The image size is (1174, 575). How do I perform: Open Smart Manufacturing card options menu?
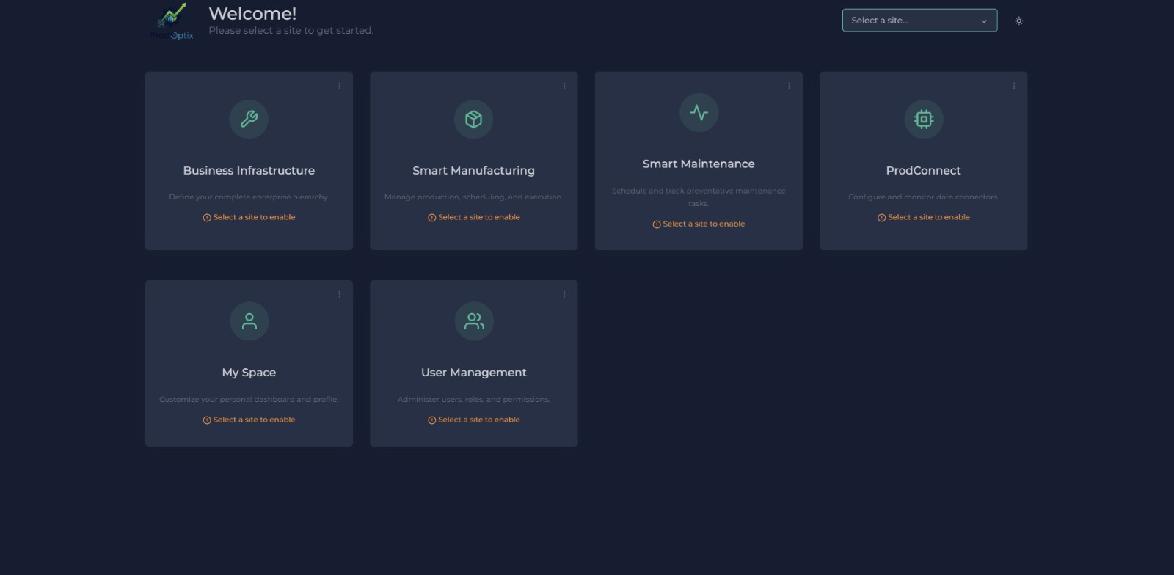[564, 86]
